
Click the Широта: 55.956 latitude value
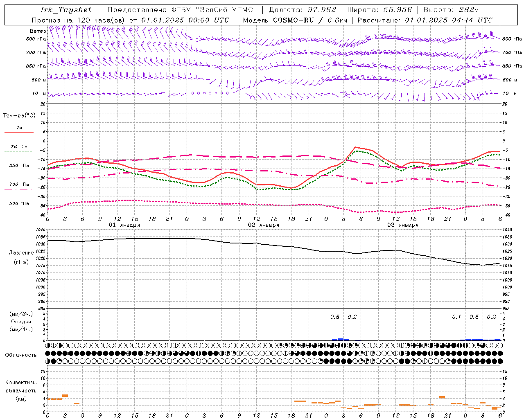point(379,10)
